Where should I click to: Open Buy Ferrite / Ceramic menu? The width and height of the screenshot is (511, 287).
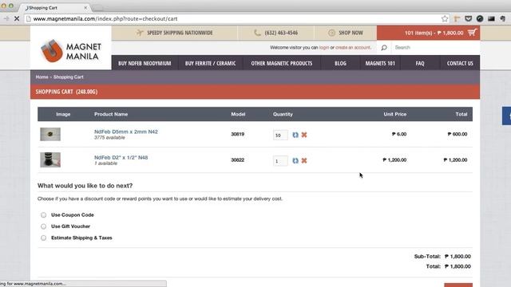pyautogui.click(x=210, y=63)
